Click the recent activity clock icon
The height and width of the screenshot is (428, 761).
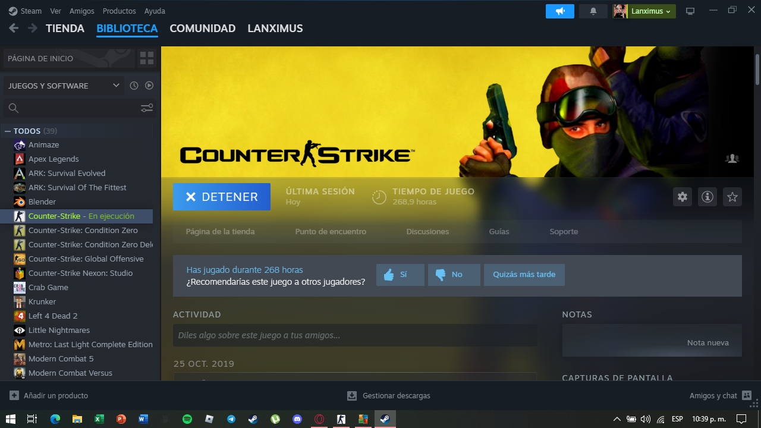[134, 86]
